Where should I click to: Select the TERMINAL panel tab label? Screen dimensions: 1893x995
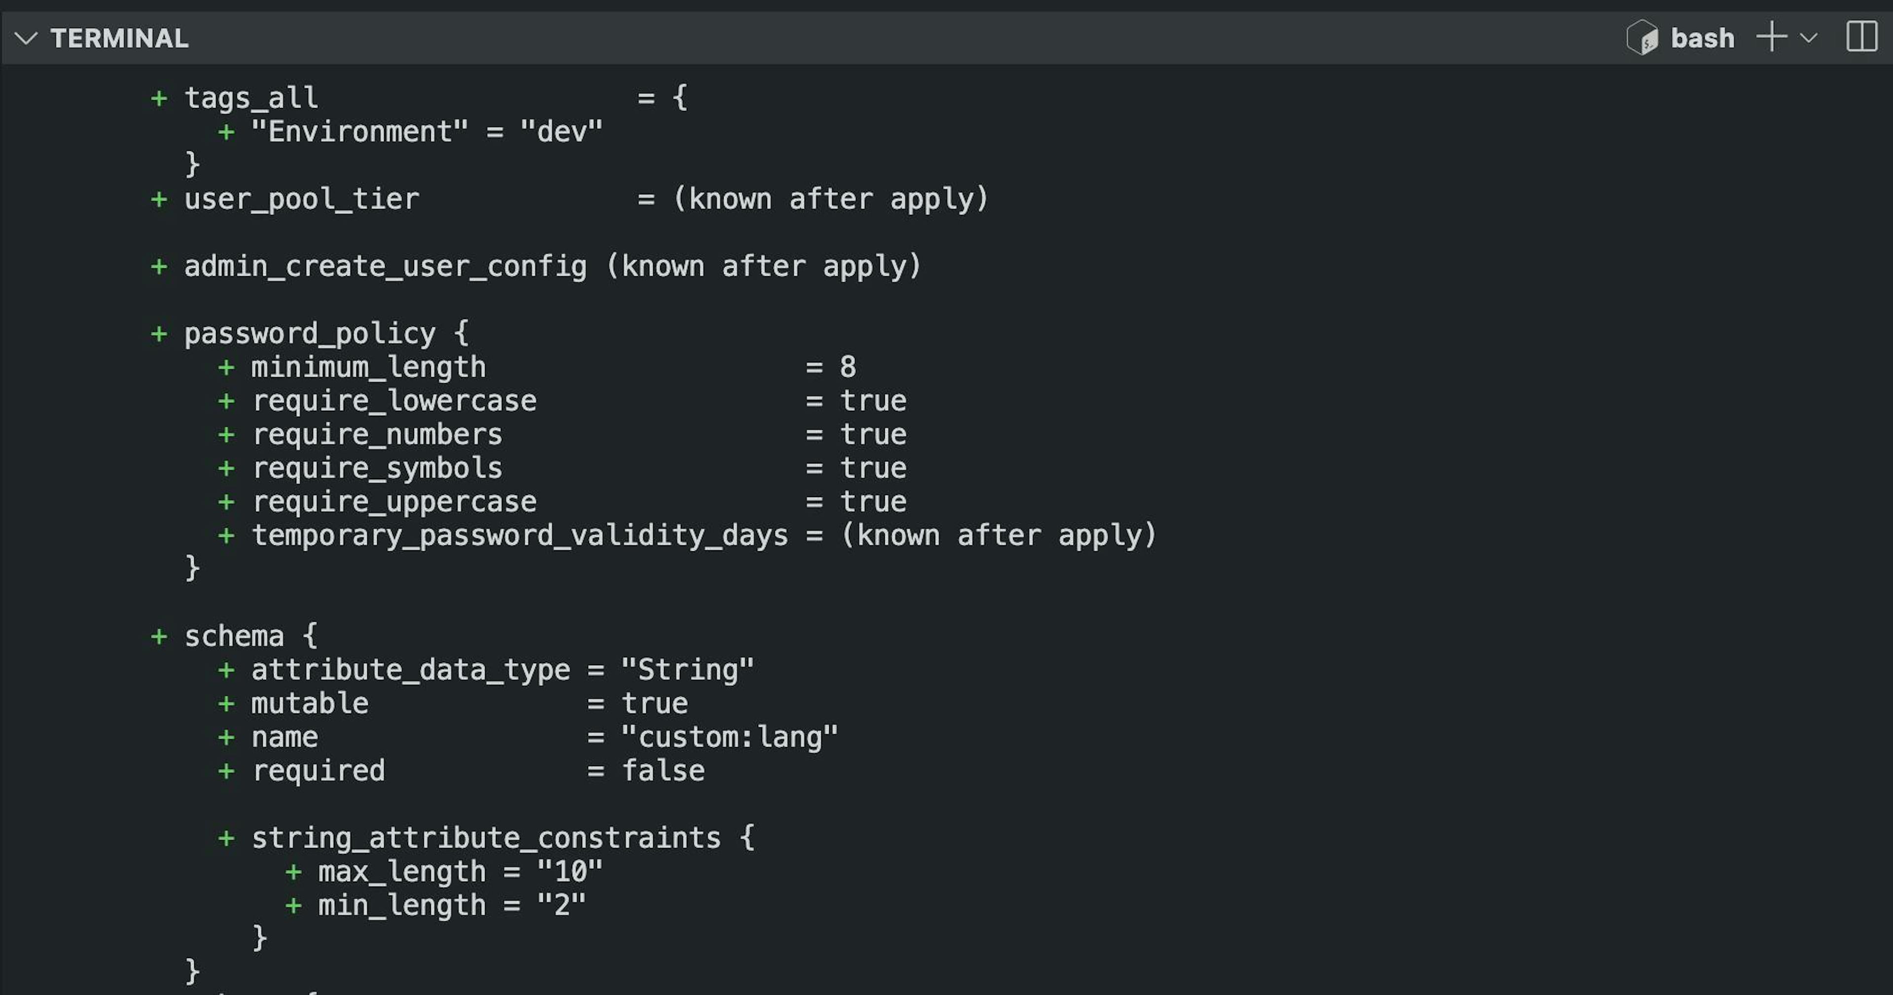tap(119, 38)
